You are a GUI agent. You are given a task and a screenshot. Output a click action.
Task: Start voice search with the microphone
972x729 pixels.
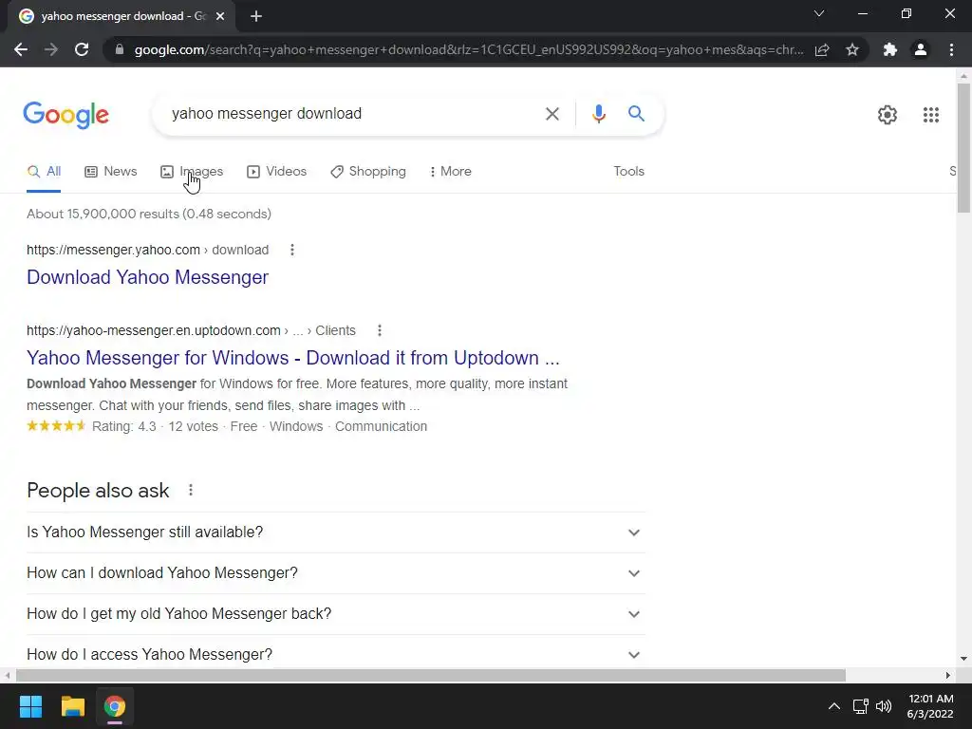598,114
